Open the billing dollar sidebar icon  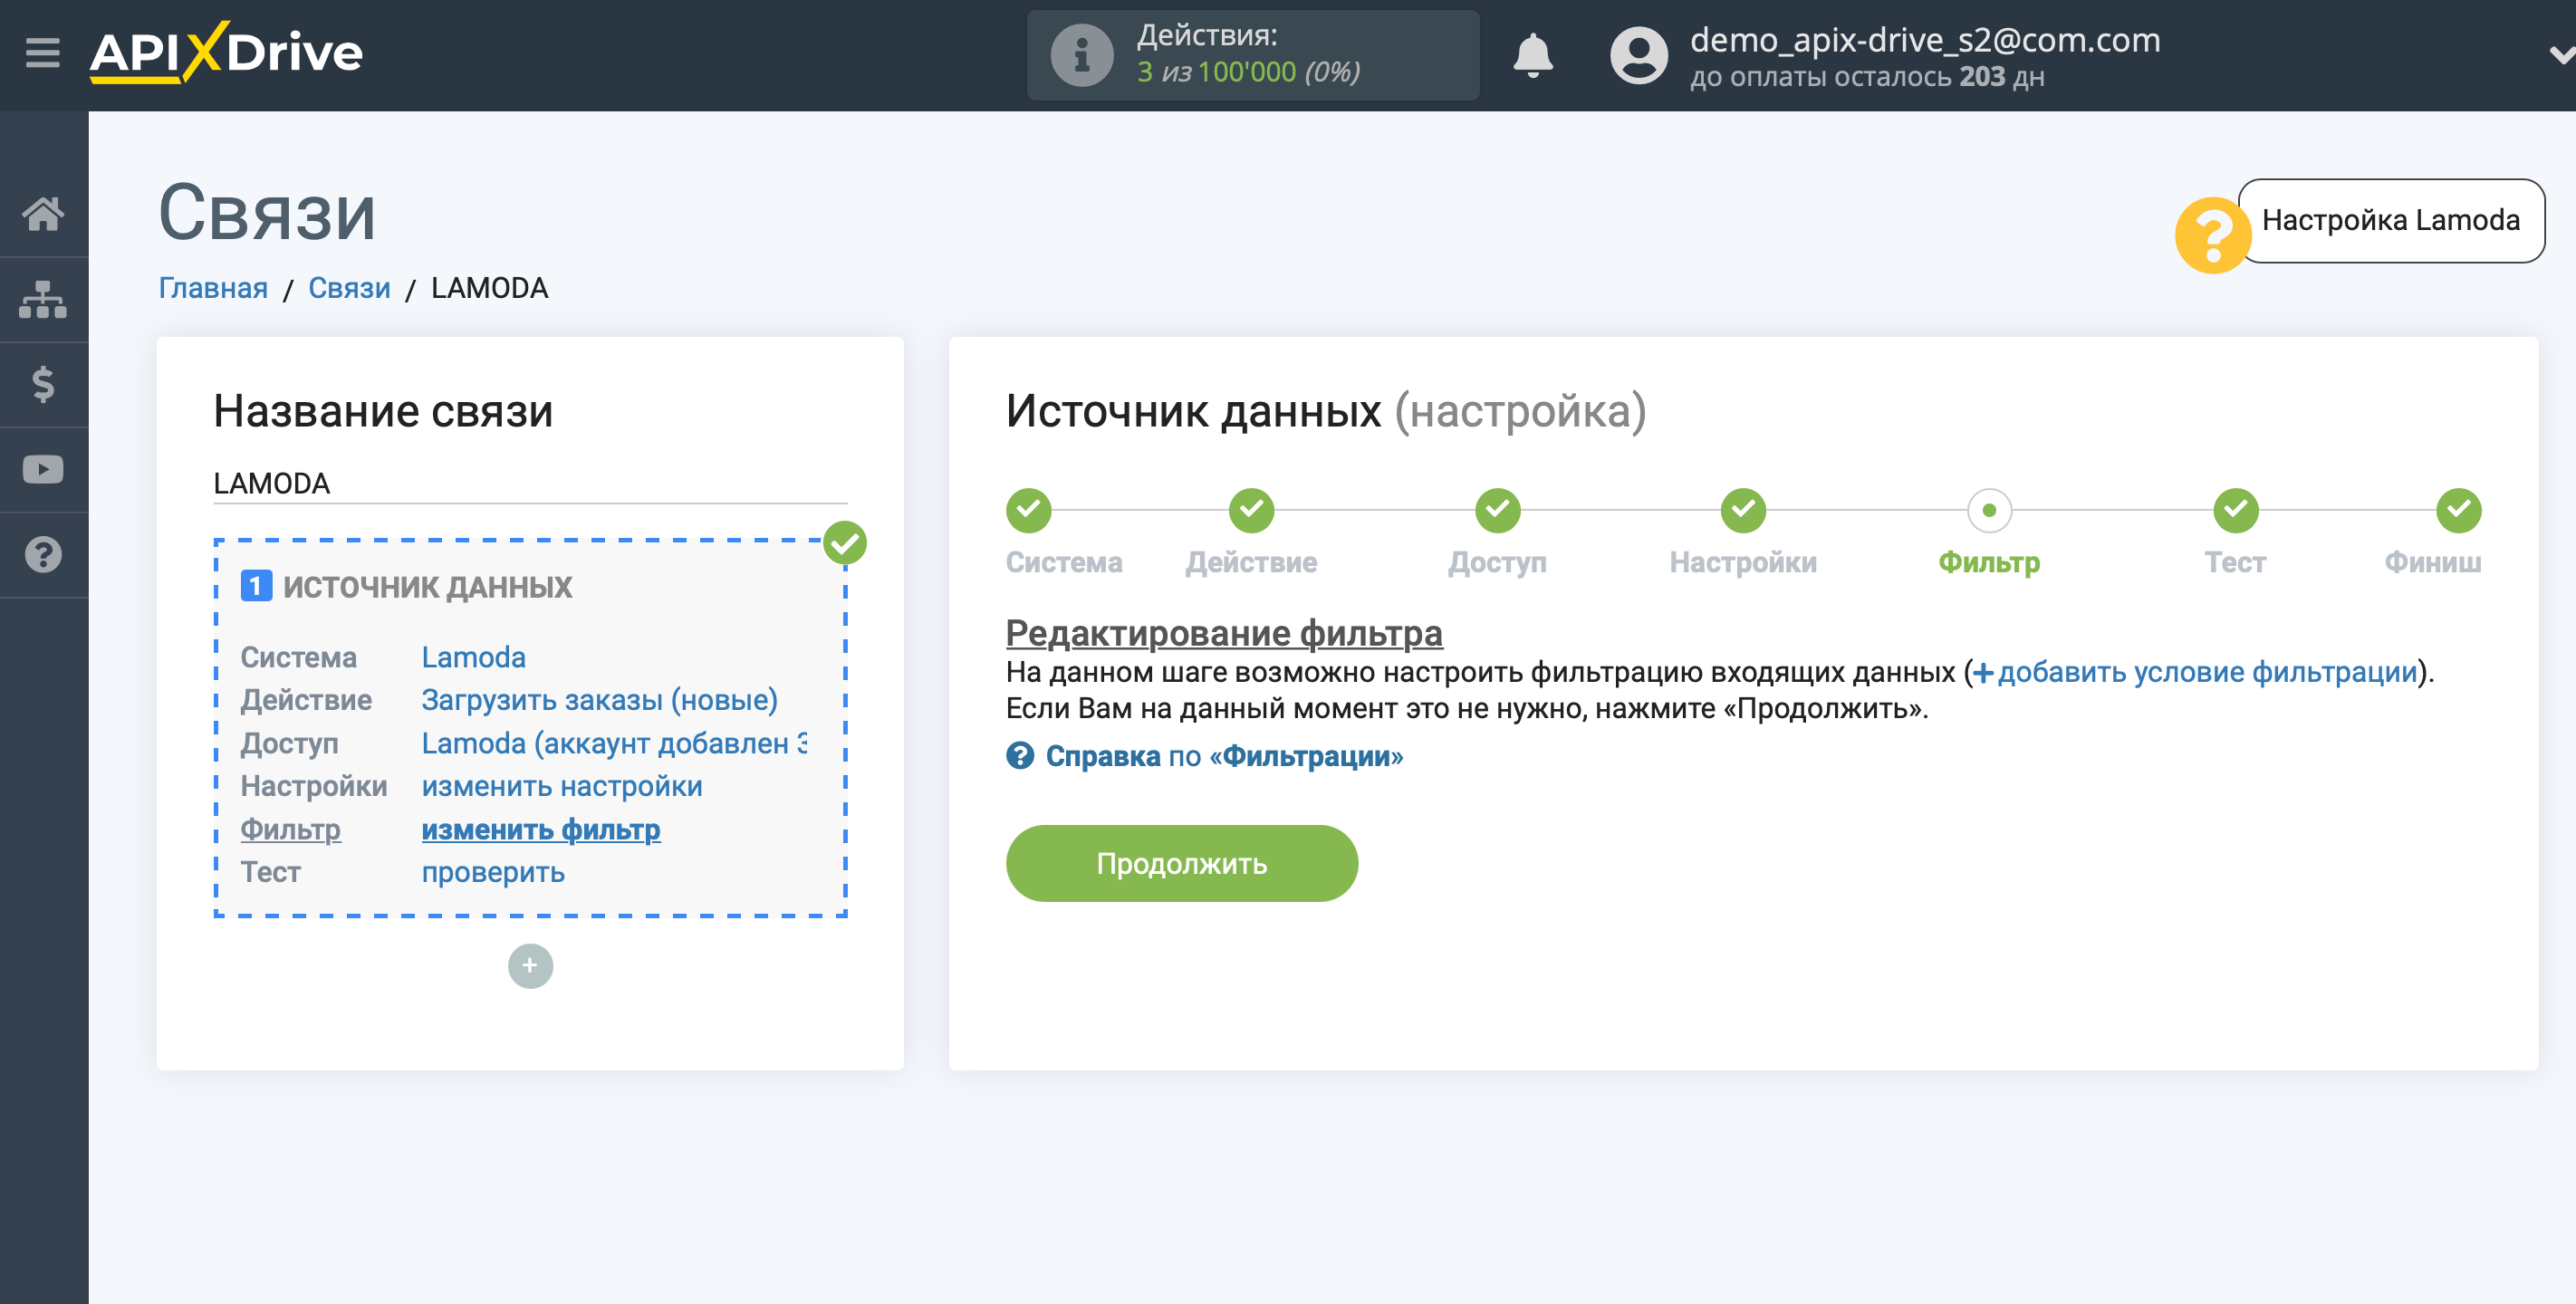43,384
